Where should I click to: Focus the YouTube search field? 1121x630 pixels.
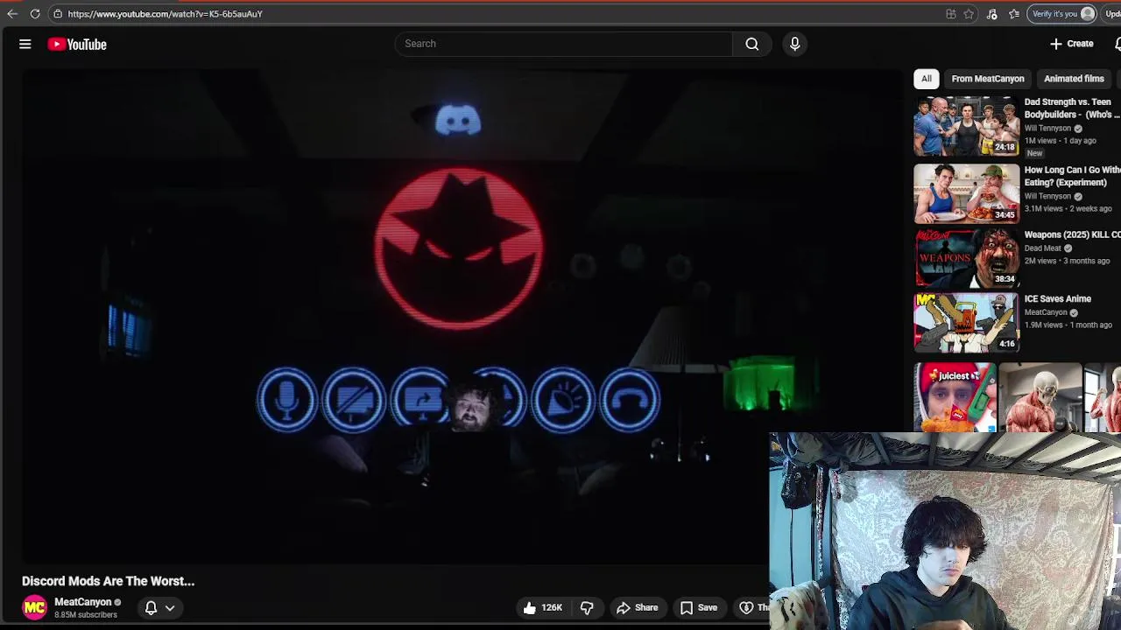tap(564, 44)
